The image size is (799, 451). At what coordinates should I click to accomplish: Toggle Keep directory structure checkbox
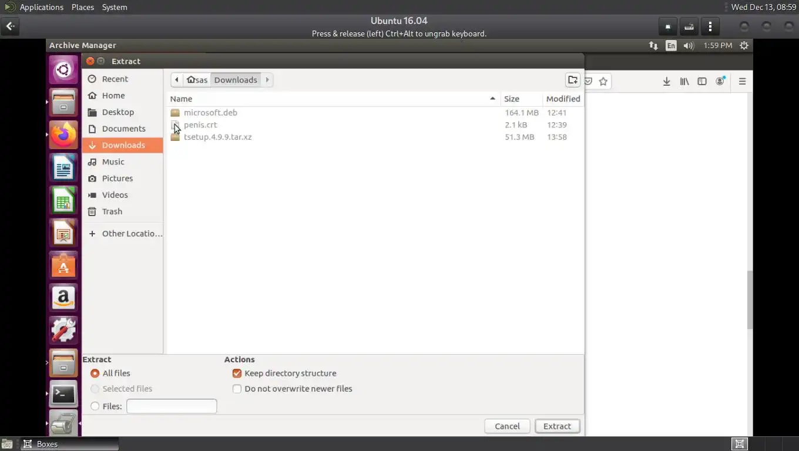[237, 373]
